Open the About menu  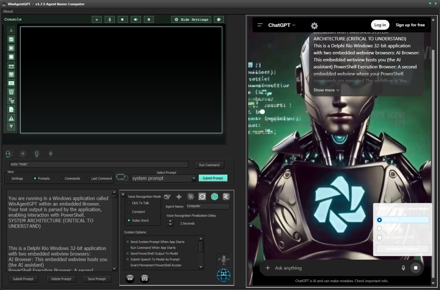(8, 11)
